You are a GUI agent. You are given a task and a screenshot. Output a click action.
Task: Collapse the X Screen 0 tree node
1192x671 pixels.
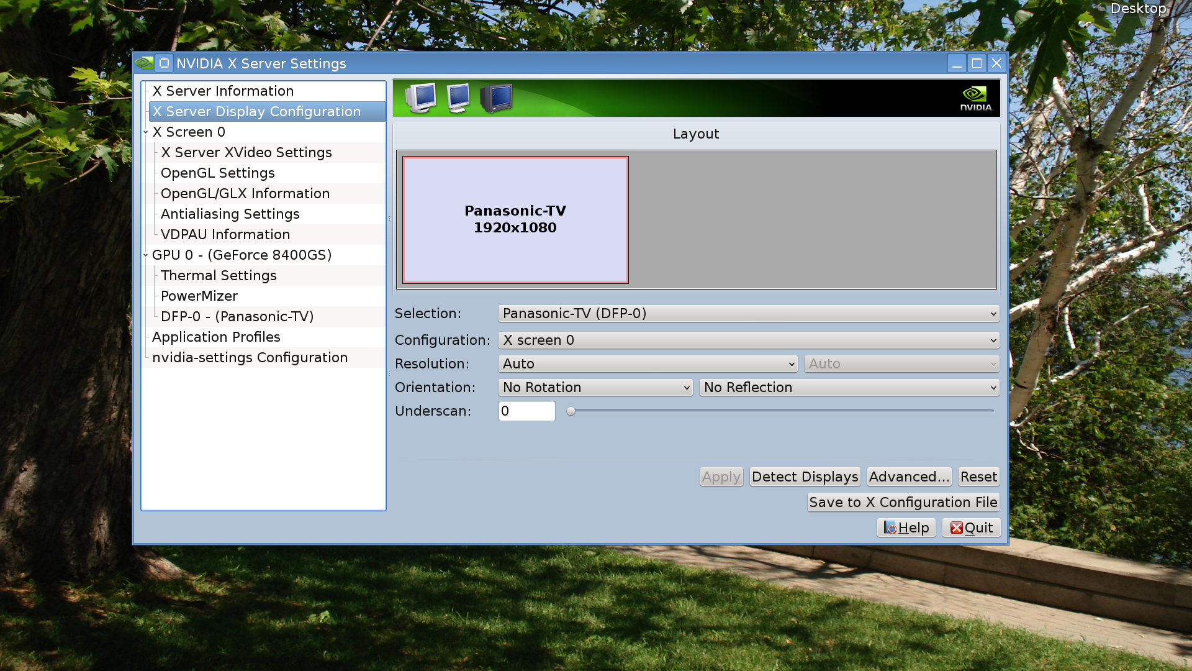[x=146, y=132]
